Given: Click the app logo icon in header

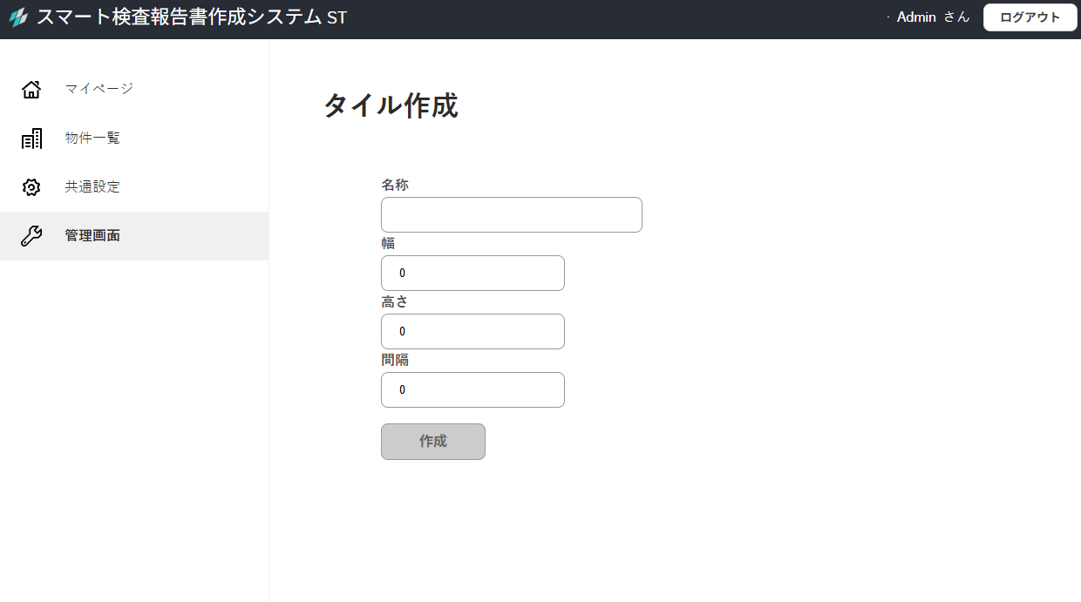Looking at the screenshot, I should click(18, 17).
